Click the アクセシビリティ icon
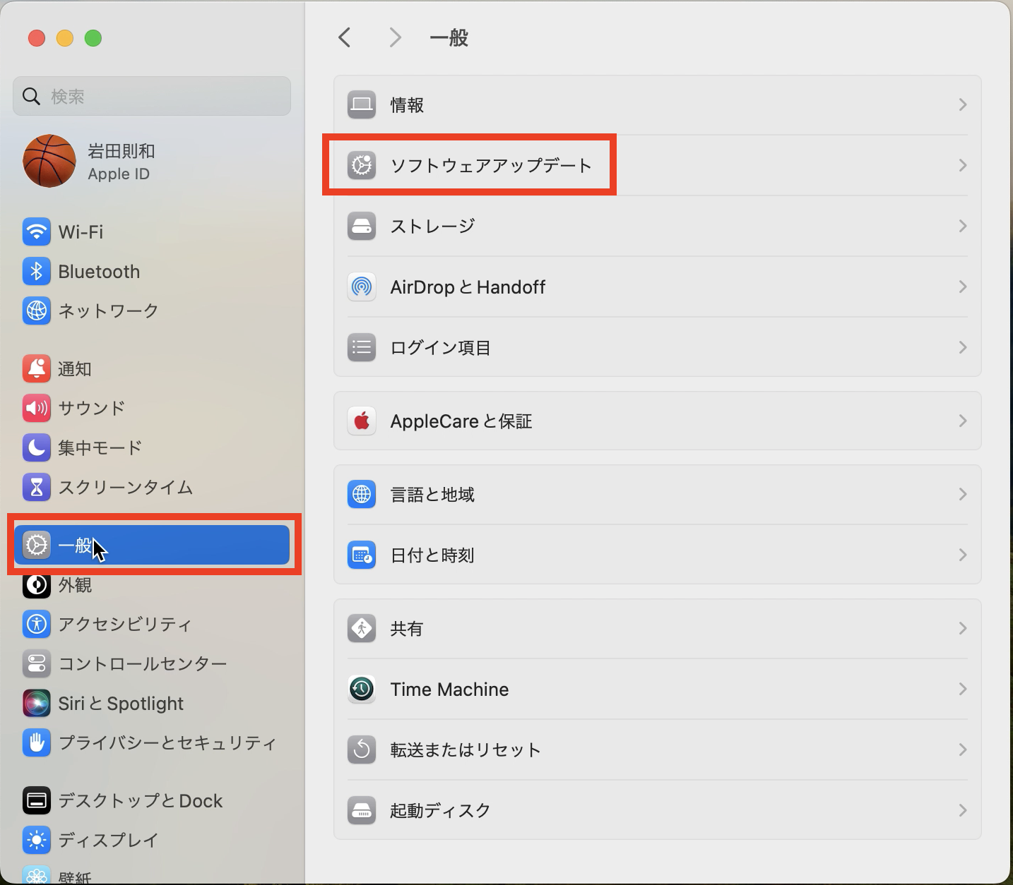The image size is (1013, 885). (x=37, y=624)
